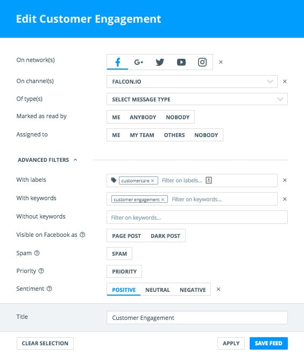Select the YouTube network icon
This screenshot has height=355, width=304.
(181, 62)
